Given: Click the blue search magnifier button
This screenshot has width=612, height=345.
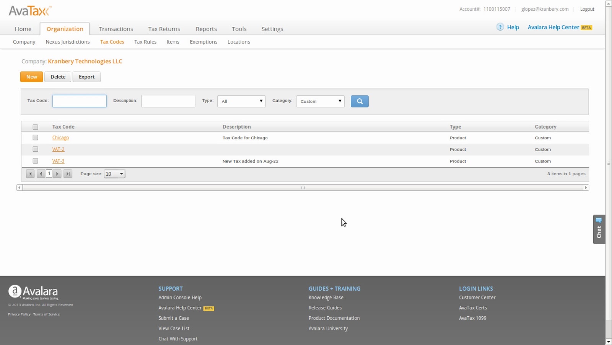Looking at the screenshot, I should 360,101.
